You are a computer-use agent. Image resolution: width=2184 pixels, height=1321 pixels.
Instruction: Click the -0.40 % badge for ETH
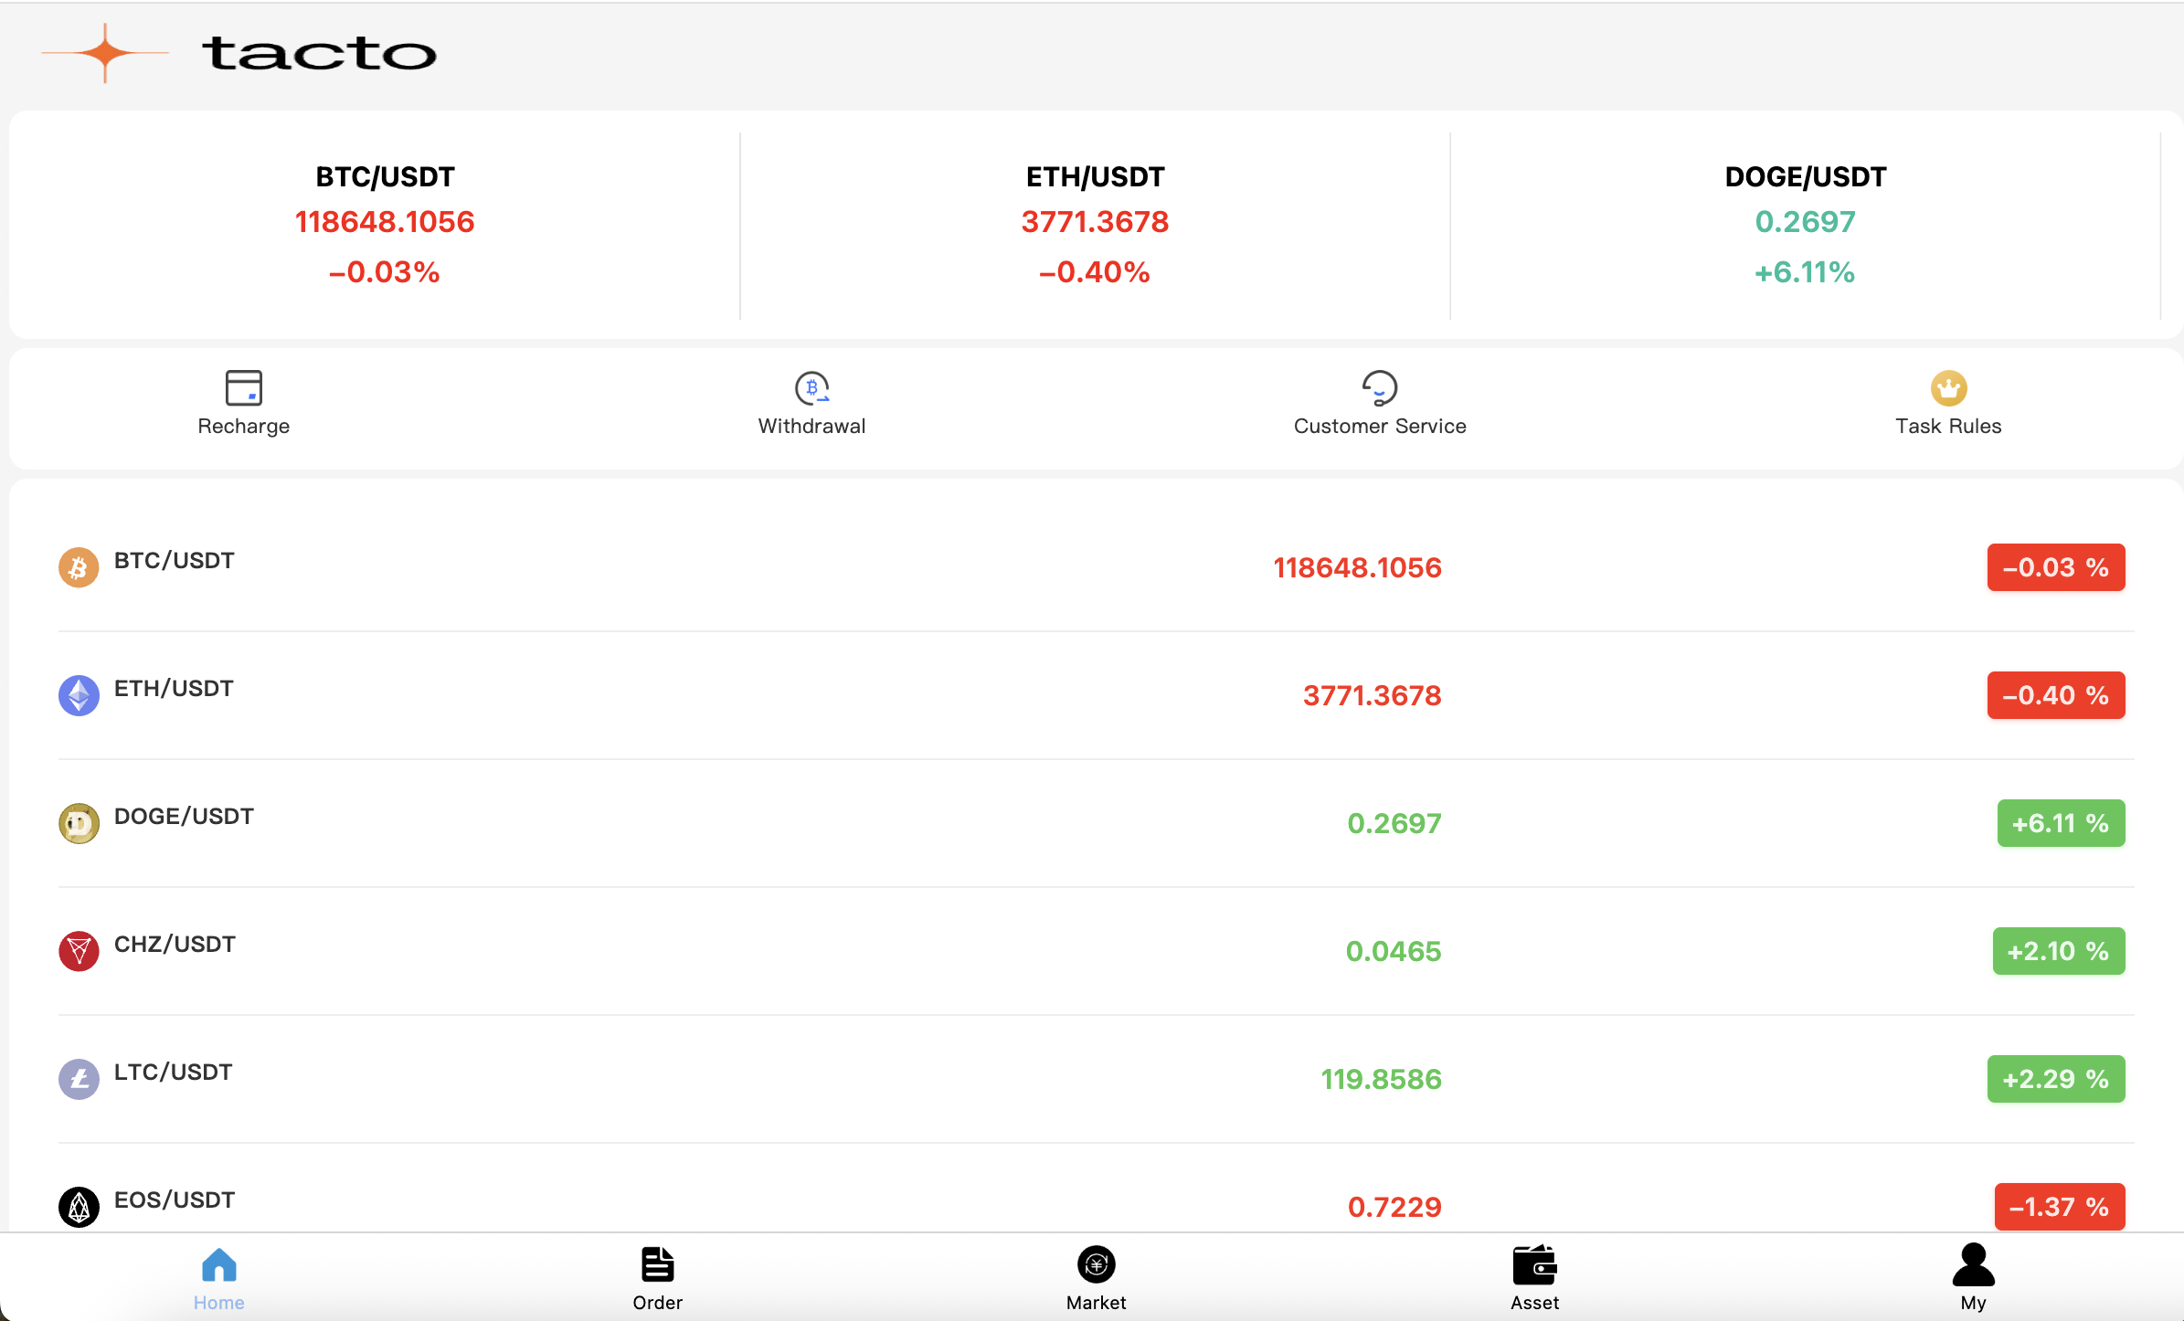coord(2056,695)
